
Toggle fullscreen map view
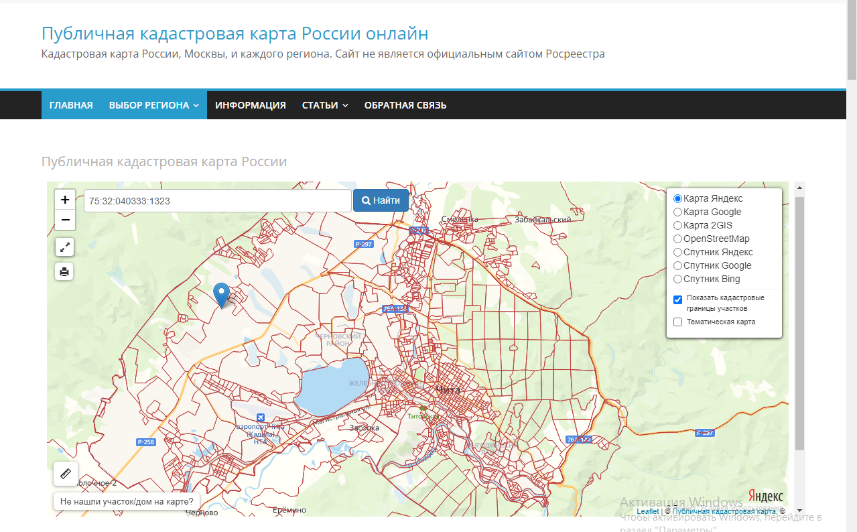point(64,247)
